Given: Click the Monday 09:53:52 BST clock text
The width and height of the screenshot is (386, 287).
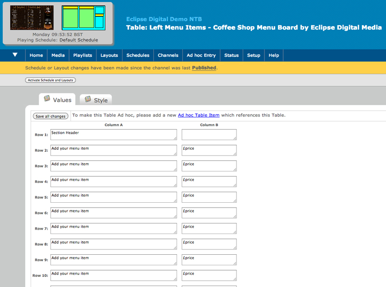Looking at the screenshot, I should (x=57, y=34).
